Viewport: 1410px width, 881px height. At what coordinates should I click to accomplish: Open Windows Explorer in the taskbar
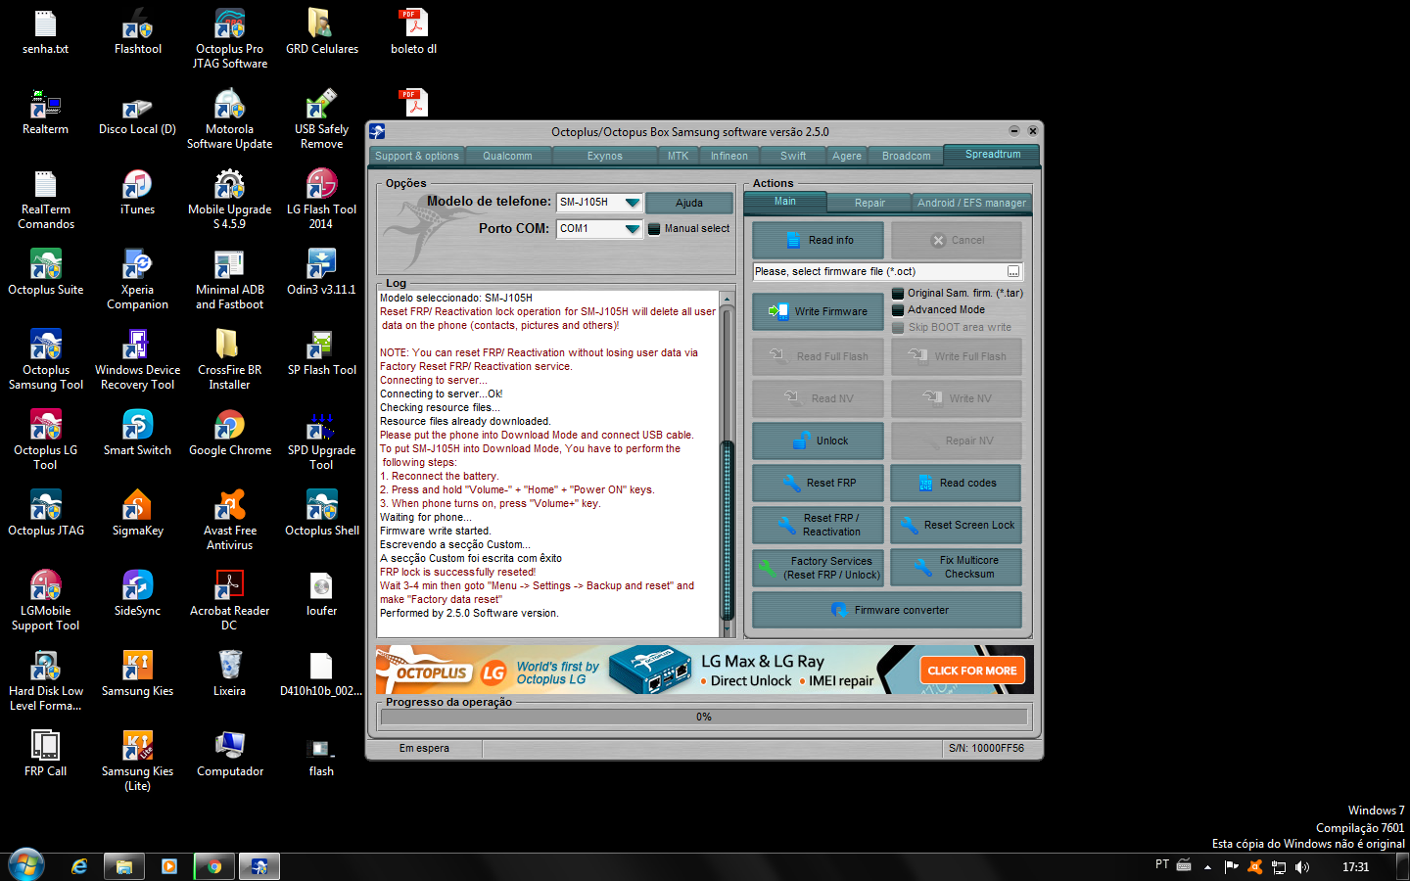tap(124, 866)
